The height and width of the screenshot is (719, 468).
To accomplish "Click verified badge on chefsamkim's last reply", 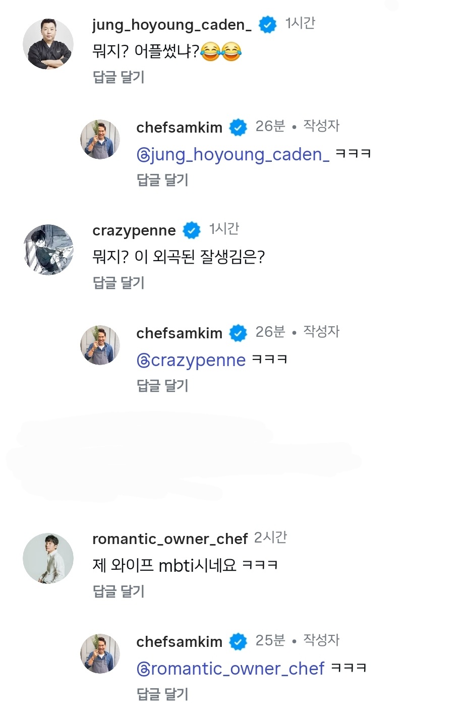I will pyautogui.click(x=238, y=642).
